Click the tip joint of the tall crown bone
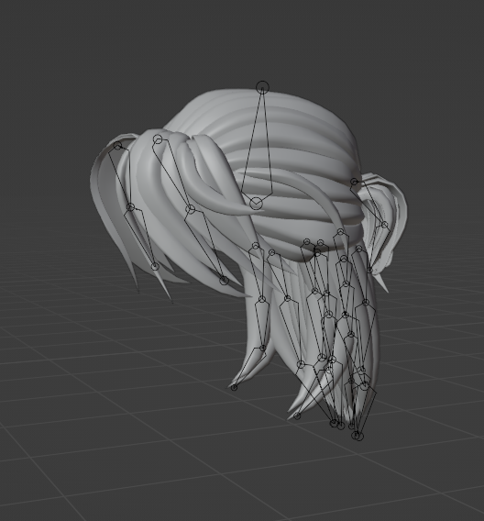Screen dimensions: 484x521 (262, 87)
